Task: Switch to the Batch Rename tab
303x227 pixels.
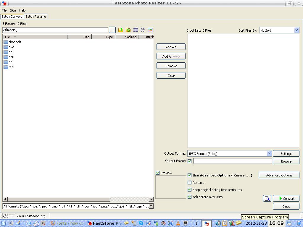Action: [x=36, y=17]
